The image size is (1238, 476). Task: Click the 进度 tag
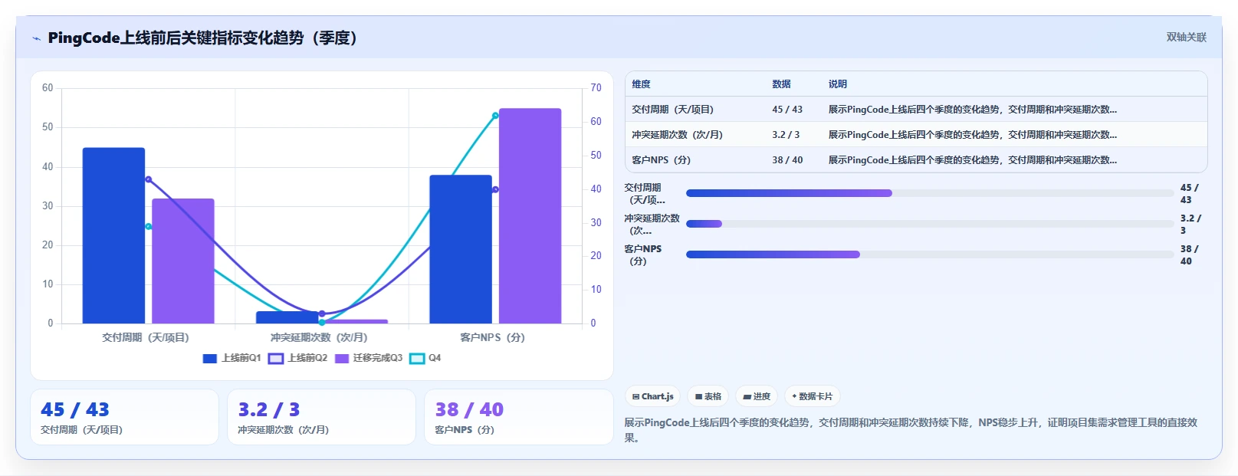pyautogui.click(x=757, y=396)
